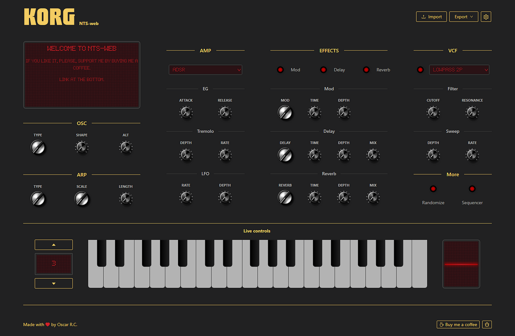This screenshot has height=336, width=515.
Task: Click the Tremolo RATE knob
Action: (225, 155)
